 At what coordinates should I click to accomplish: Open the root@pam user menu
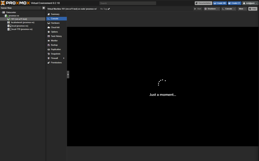click(x=250, y=3)
